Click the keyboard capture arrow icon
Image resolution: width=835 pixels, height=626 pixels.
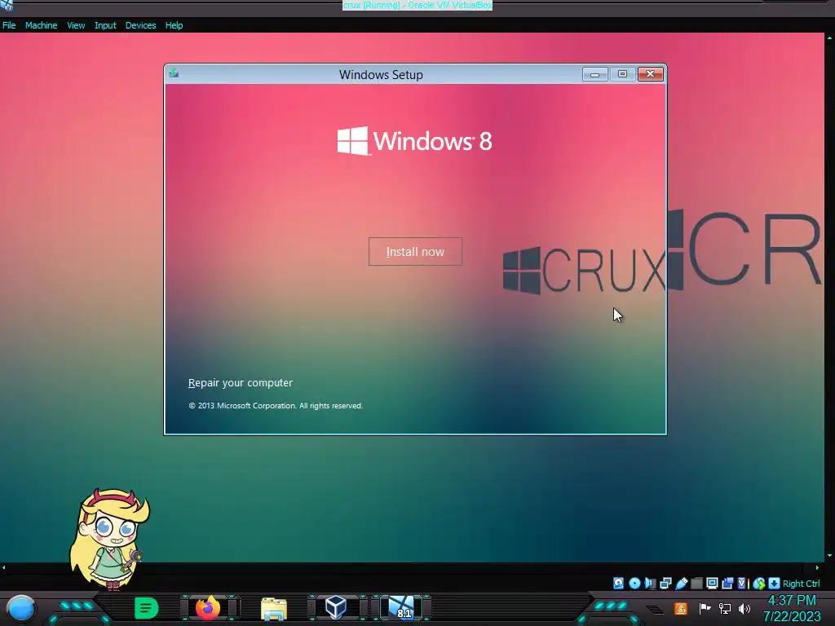pyautogui.click(x=774, y=584)
